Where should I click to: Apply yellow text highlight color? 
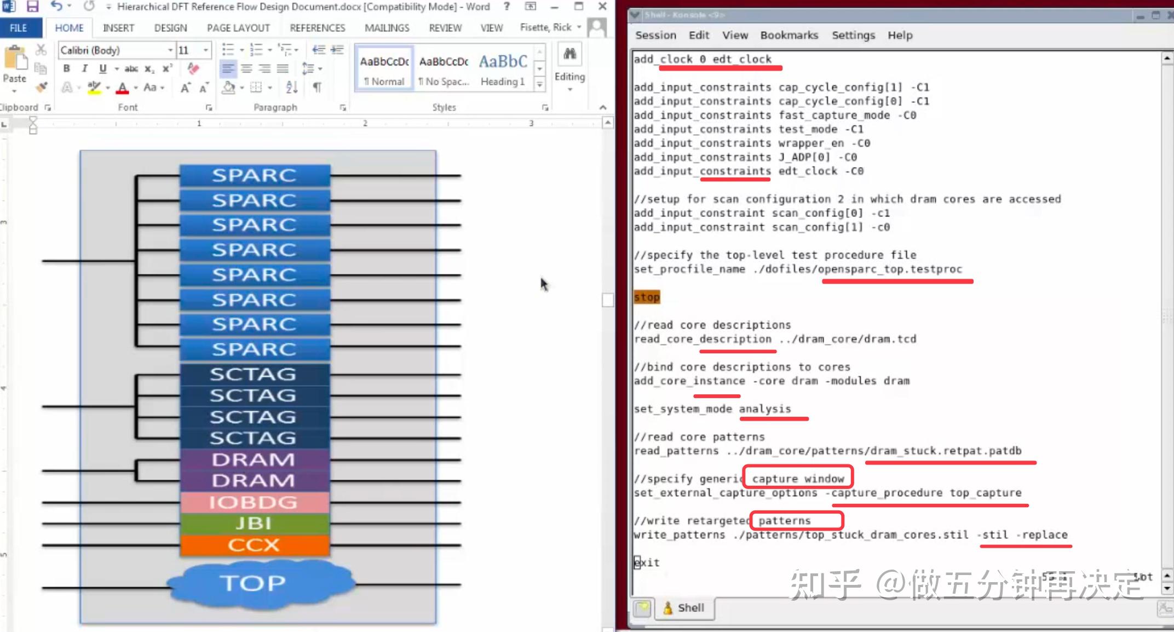(95, 88)
